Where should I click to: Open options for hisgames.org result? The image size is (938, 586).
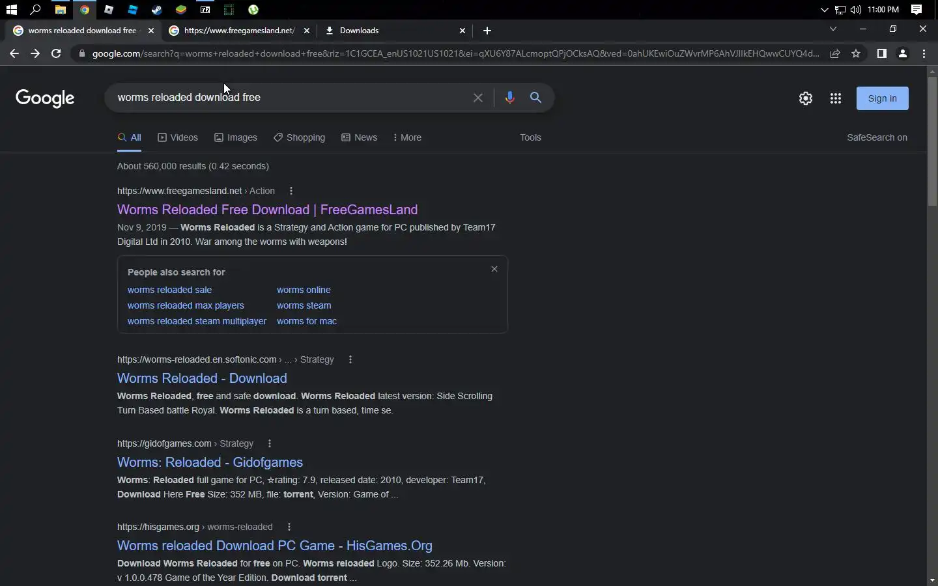coord(289,527)
